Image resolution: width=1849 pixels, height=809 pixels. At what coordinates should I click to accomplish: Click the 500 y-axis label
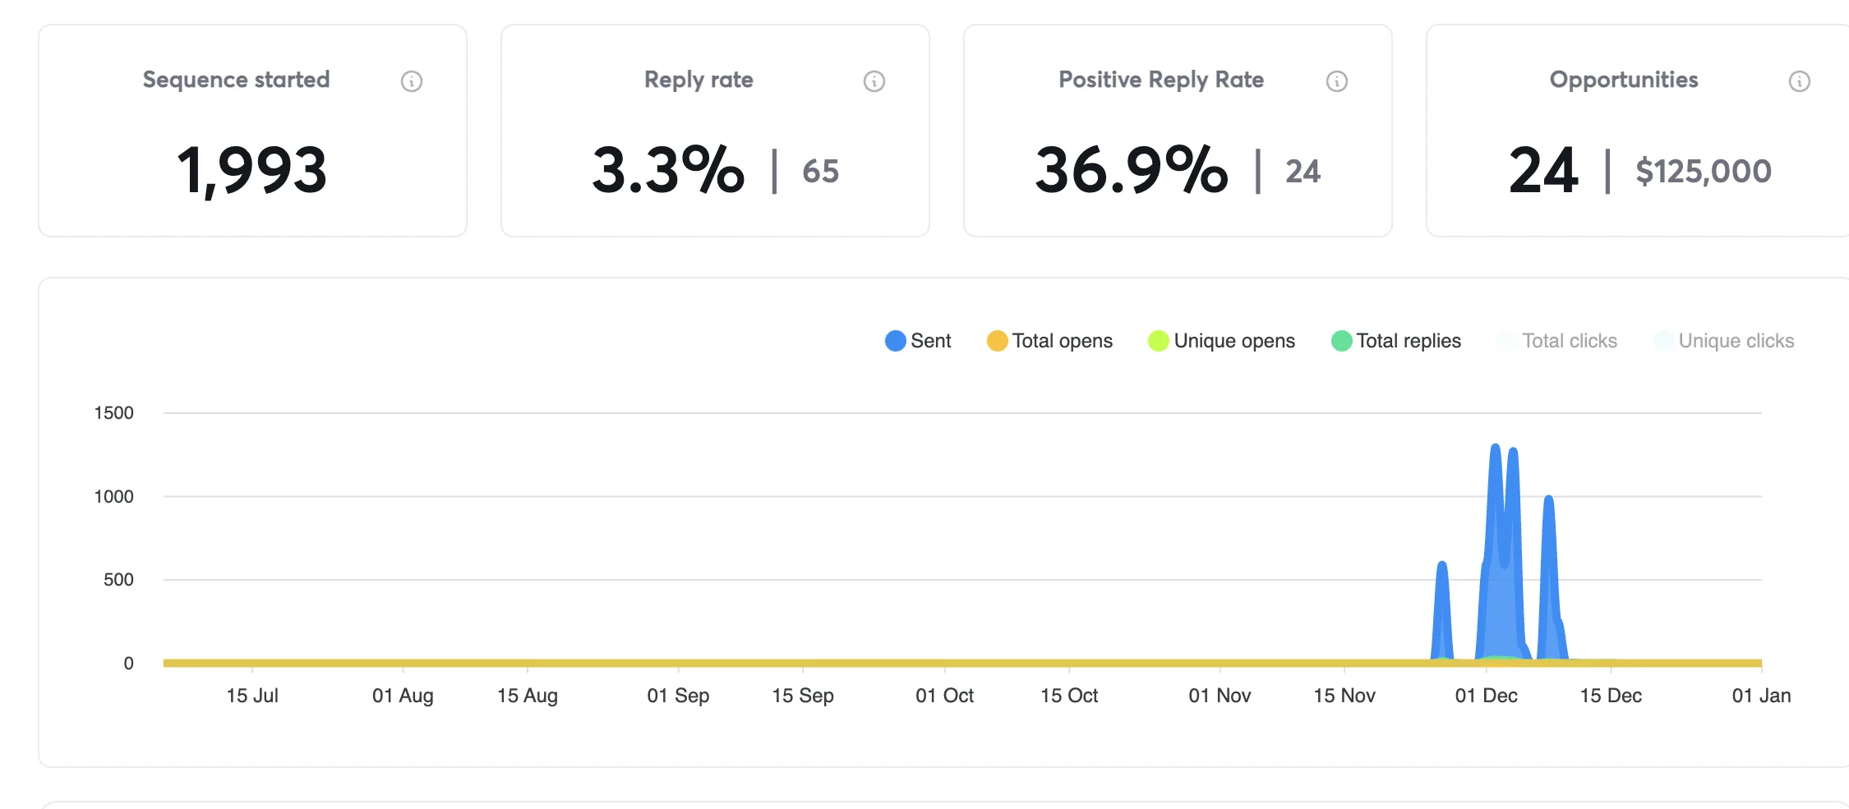(118, 580)
